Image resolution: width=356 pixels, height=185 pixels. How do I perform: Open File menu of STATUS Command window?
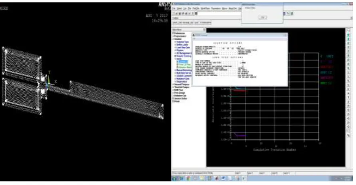pos(194,38)
